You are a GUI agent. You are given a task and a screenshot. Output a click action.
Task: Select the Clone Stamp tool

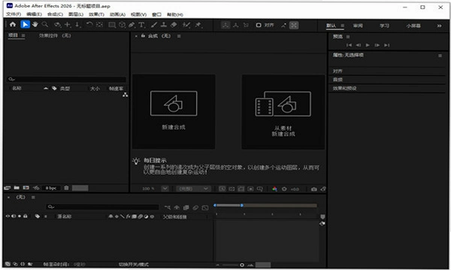pos(164,25)
